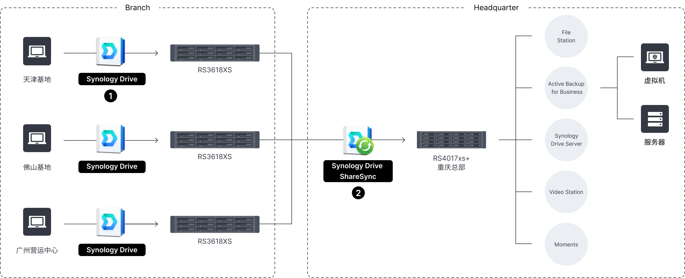
Task: Click the Headquarter section label
Action: [x=496, y=7]
